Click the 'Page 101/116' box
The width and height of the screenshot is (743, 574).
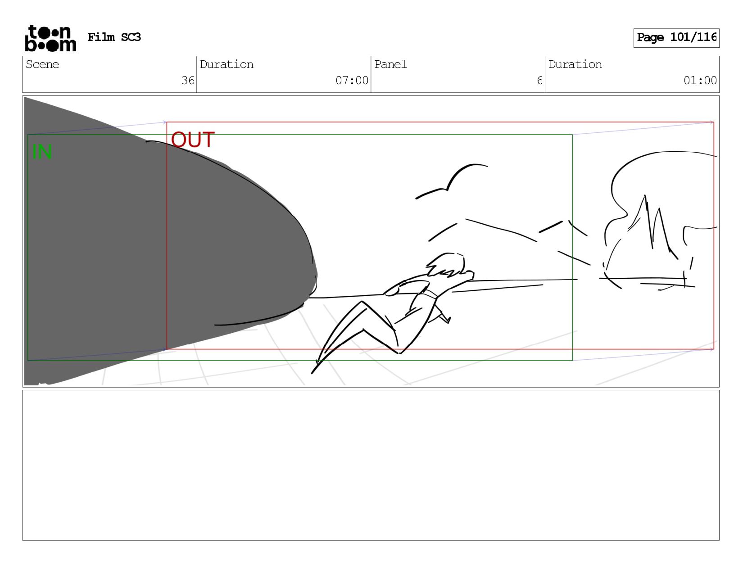point(676,38)
